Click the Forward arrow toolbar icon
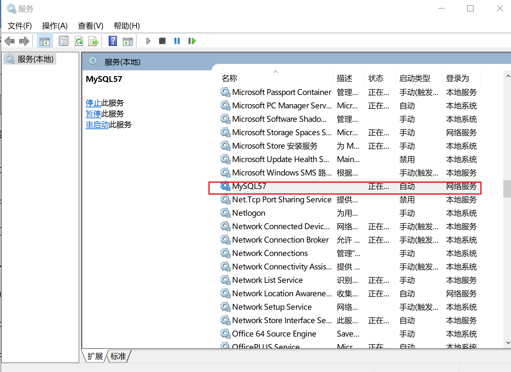 24,41
